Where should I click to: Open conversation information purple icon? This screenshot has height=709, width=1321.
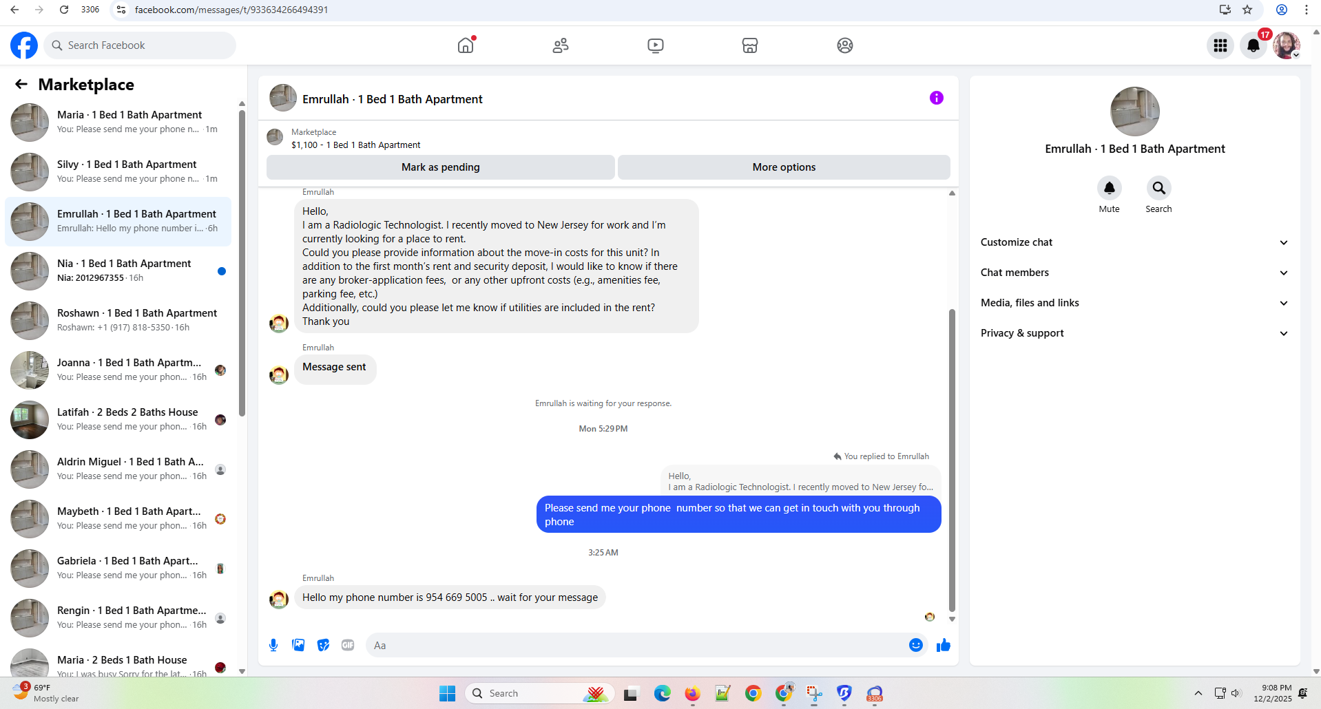pyautogui.click(x=937, y=98)
